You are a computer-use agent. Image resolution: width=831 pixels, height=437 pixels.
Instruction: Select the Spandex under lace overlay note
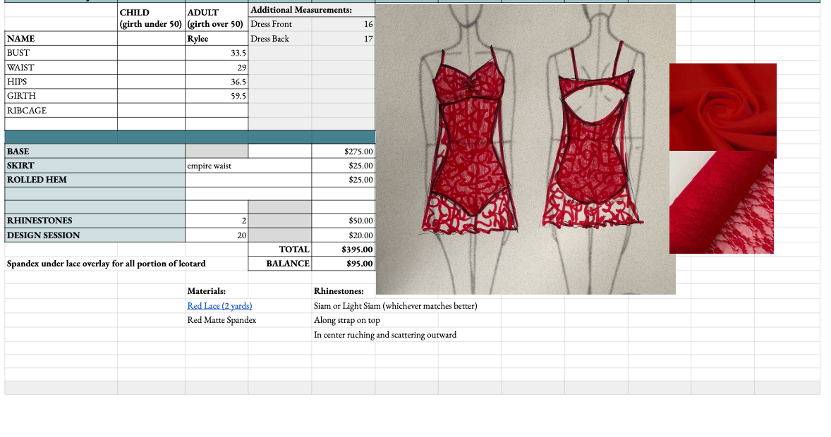pos(106,264)
